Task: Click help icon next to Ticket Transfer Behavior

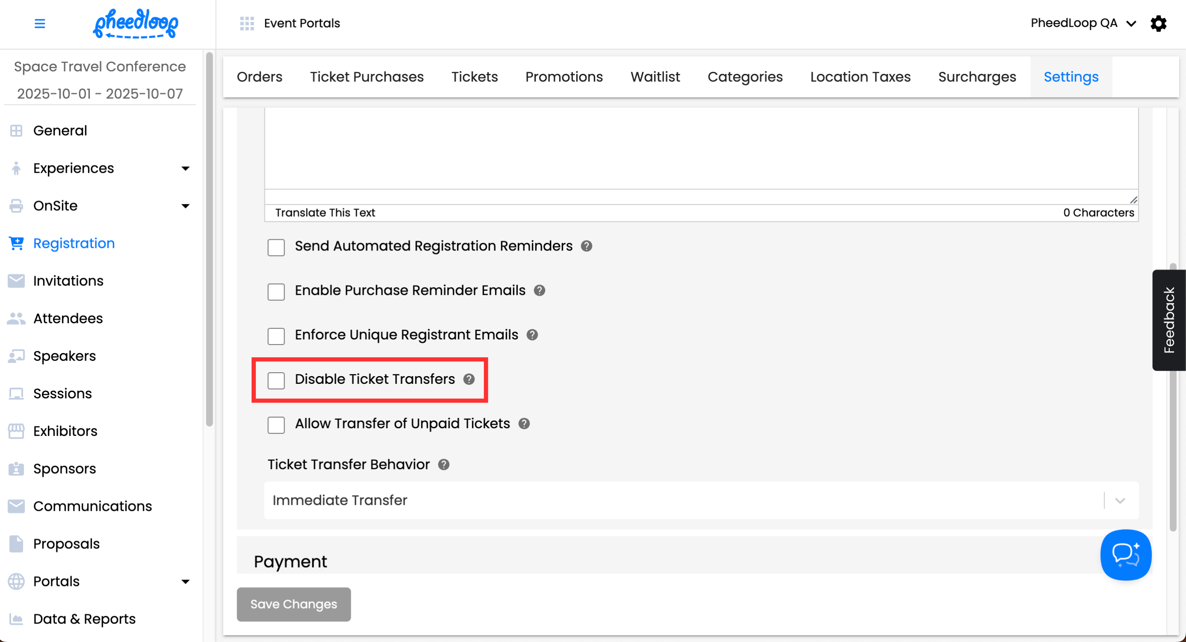Action: pos(443,465)
